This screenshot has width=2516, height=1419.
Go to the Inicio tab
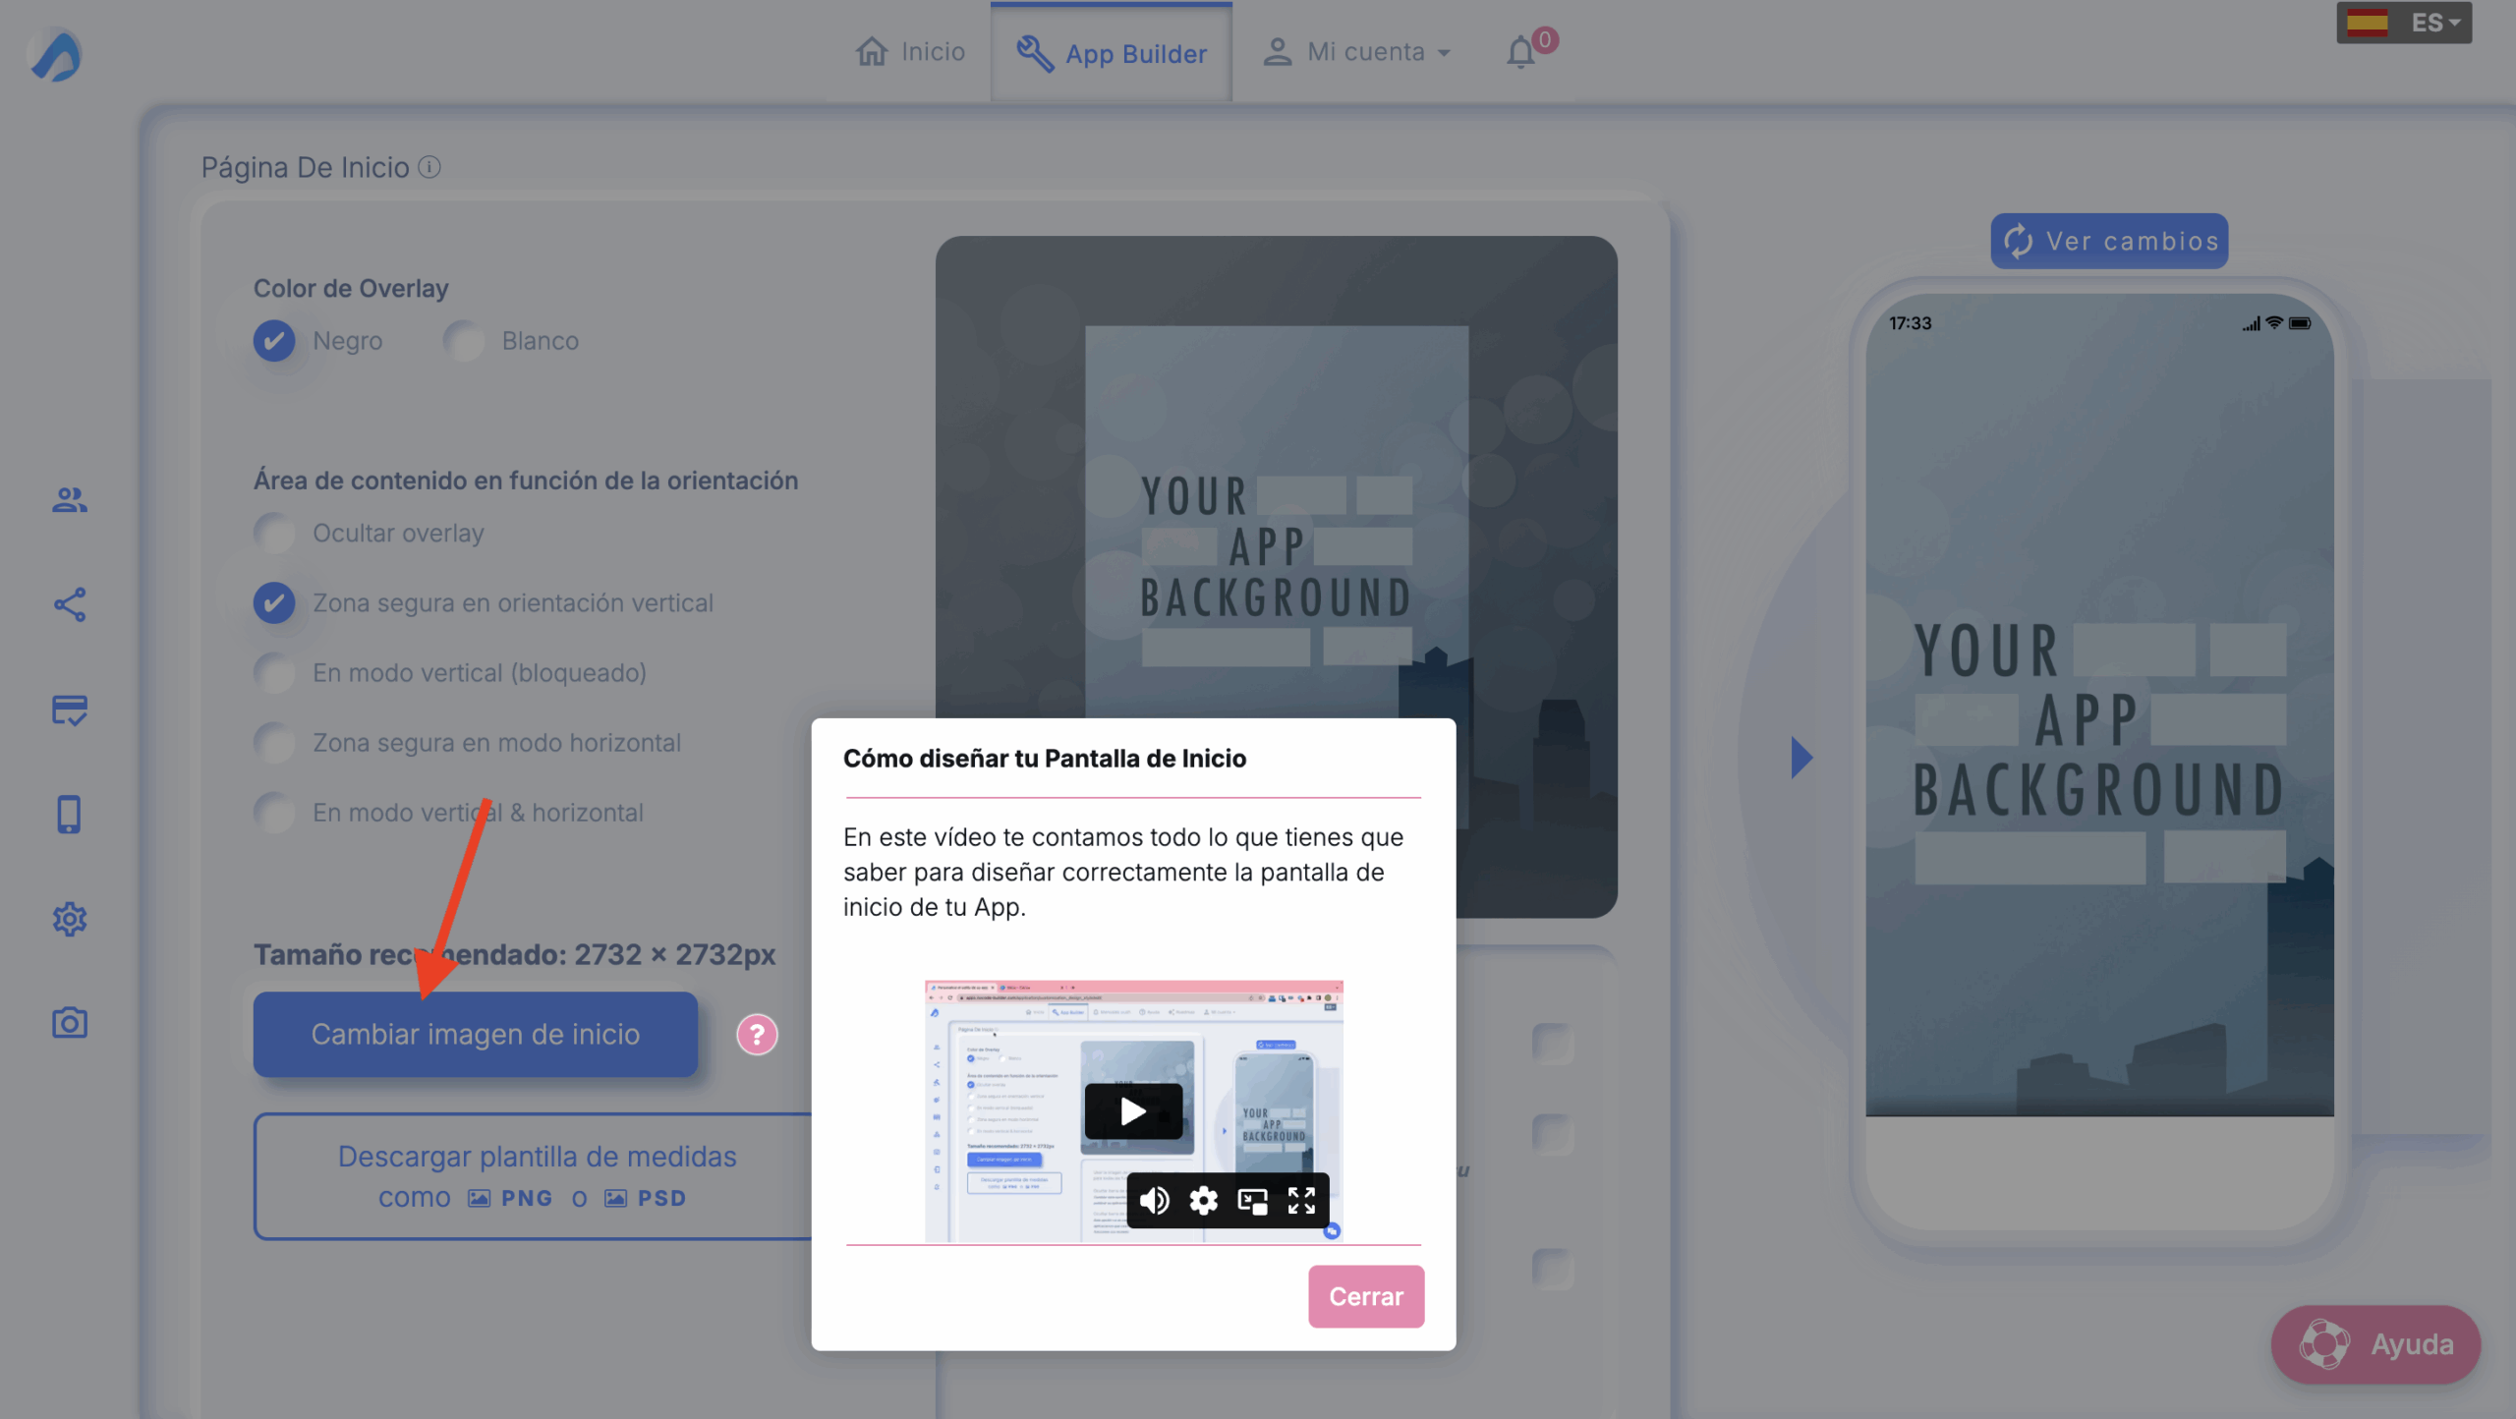910,52
